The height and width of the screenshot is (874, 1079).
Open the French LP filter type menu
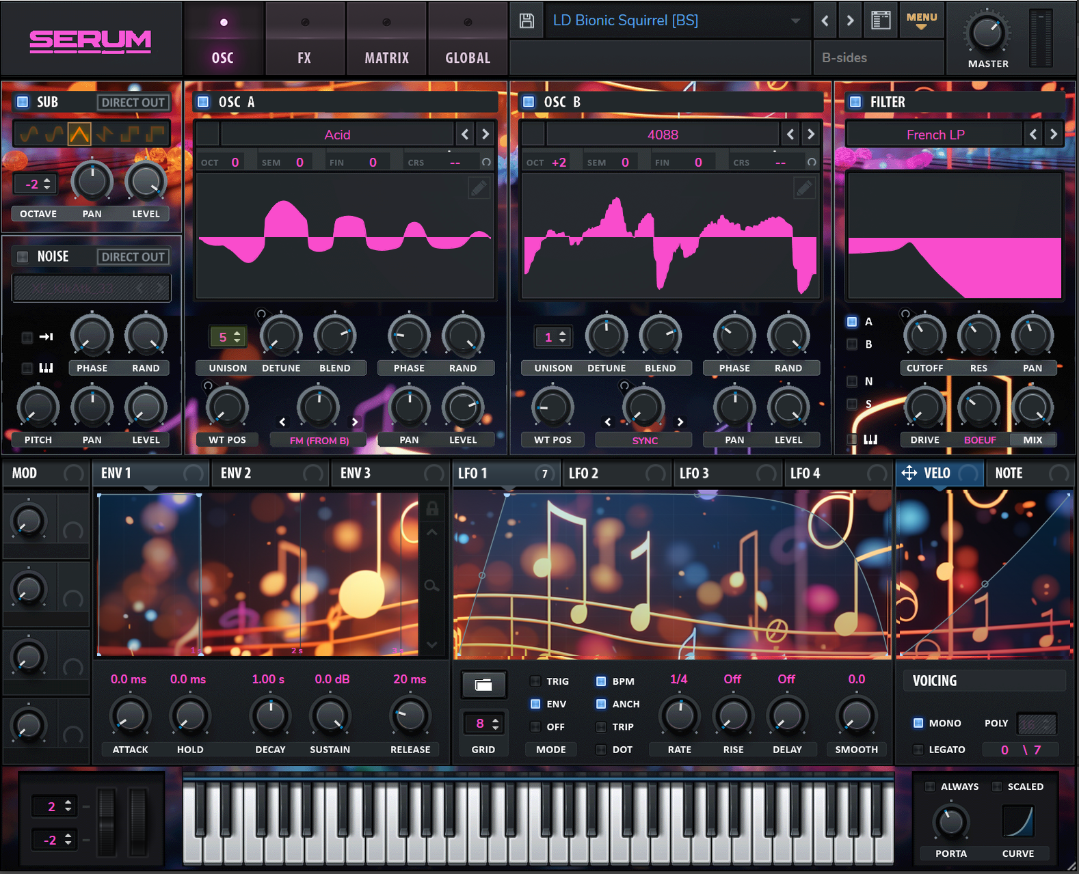[x=935, y=135]
